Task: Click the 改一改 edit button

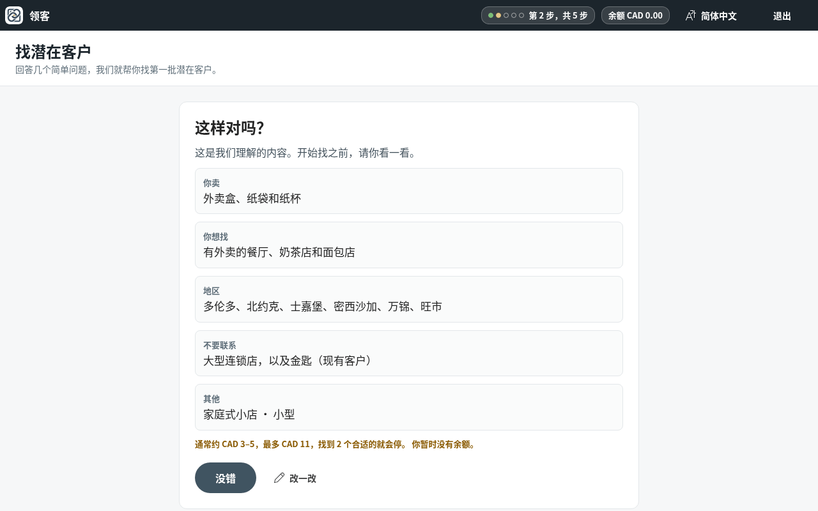Action: pyautogui.click(x=295, y=478)
